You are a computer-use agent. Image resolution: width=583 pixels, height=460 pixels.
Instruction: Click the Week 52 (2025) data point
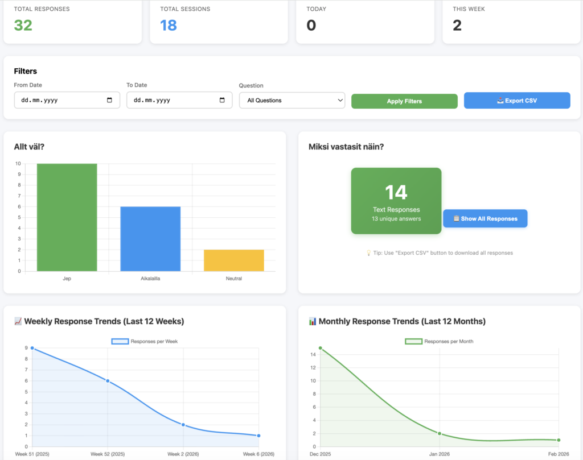(x=108, y=381)
